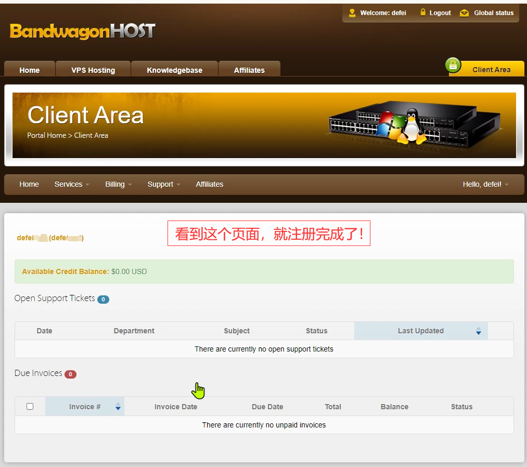527x467 pixels.
Task: Click the large Client Area banner title
Action: coord(86,115)
